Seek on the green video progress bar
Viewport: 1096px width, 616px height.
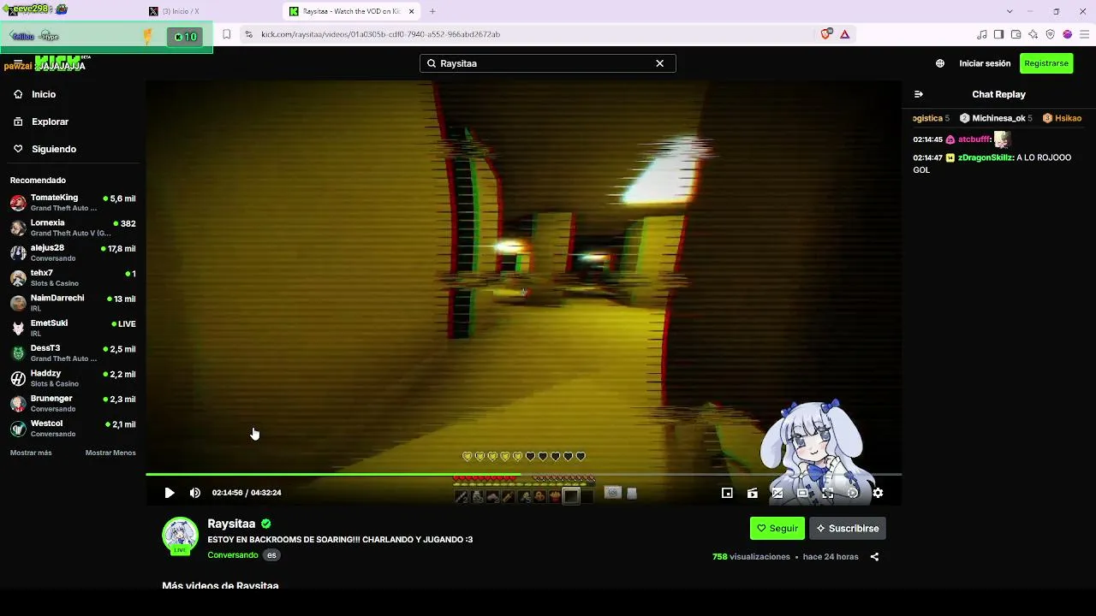pos(524,474)
